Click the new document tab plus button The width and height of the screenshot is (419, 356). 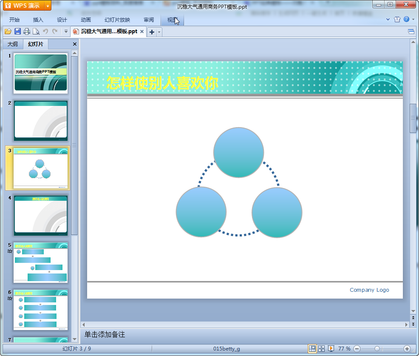tap(152, 32)
